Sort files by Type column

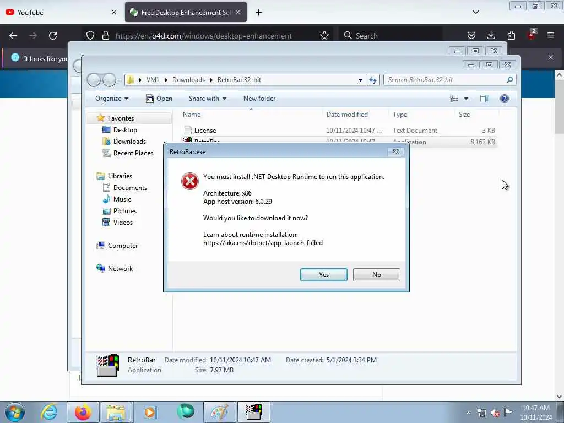click(x=400, y=115)
